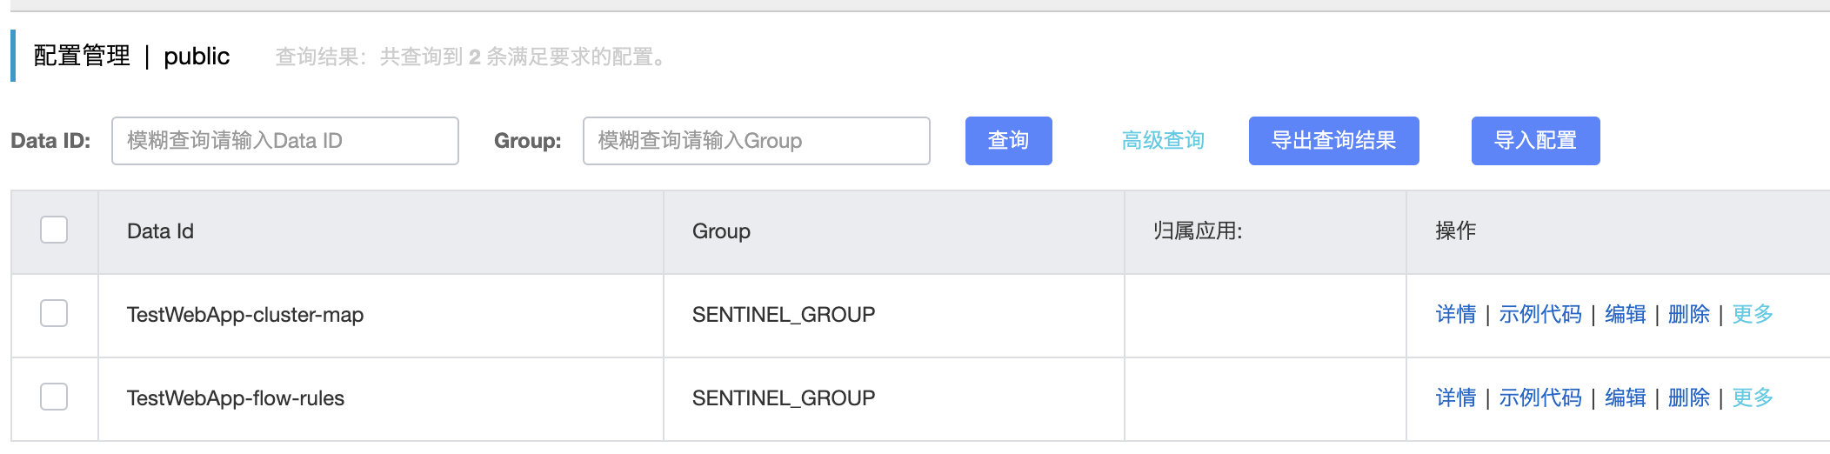Image resolution: width=1830 pixels, height=454 pixels.
Task: Expand 更多 menu for TestWebApp-flow-rules
Action: [1752, 397]
